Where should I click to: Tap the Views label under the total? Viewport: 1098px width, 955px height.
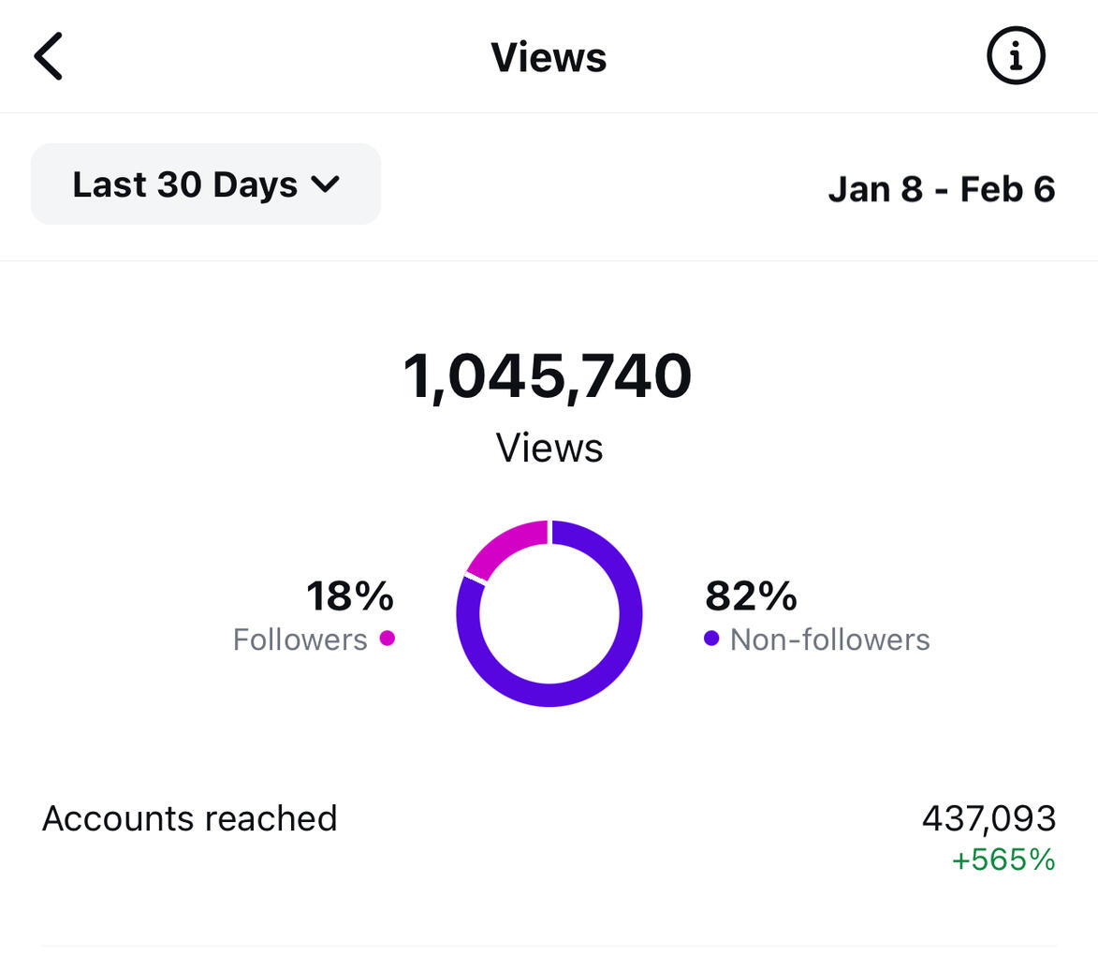[549, 448]
